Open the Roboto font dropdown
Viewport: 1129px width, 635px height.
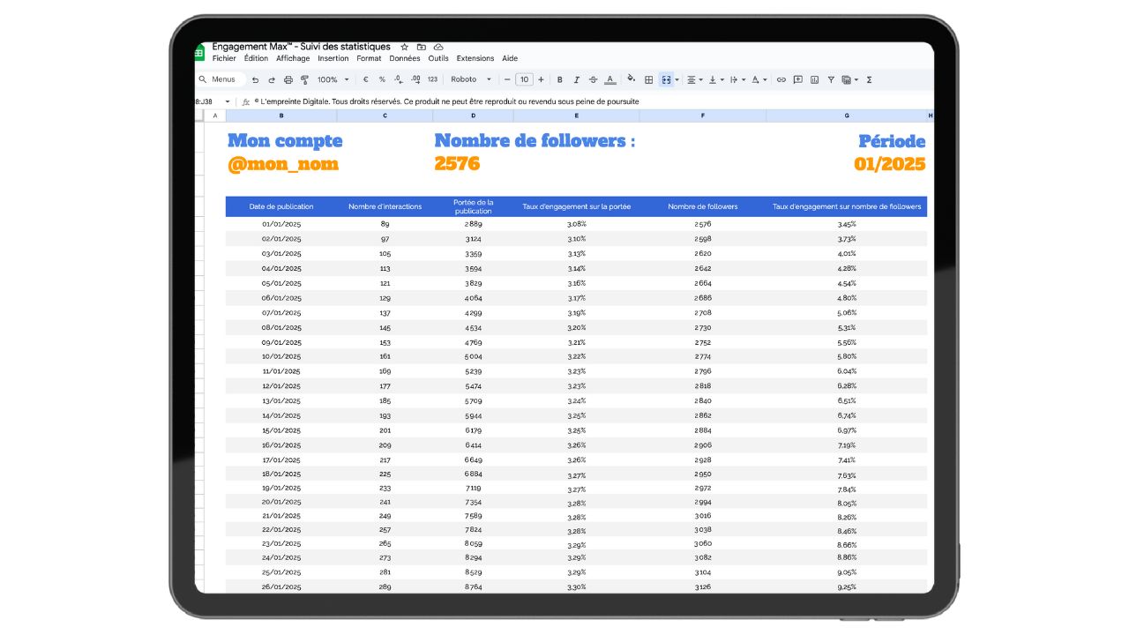(471, 79)
